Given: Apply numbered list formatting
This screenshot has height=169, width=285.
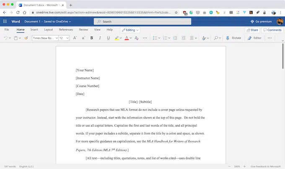Looking at the screenshot, I should pos(165,38).
